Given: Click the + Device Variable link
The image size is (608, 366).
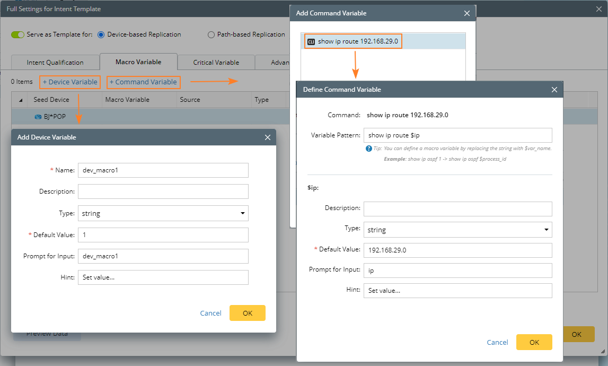Looking at the screenshot, I should [x=70, y=82].
